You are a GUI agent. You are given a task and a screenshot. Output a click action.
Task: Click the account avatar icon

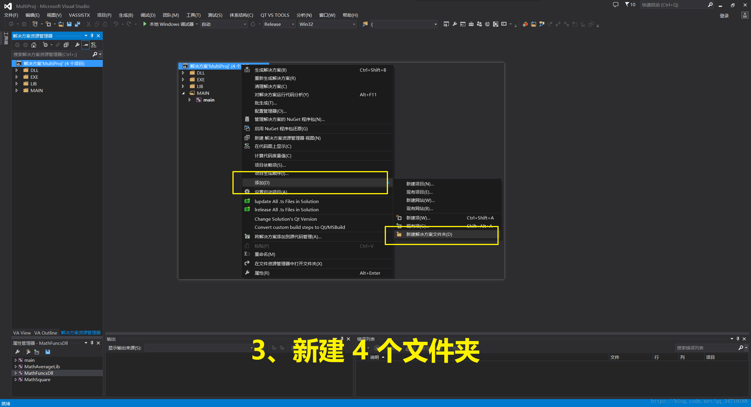coord(745,15)
